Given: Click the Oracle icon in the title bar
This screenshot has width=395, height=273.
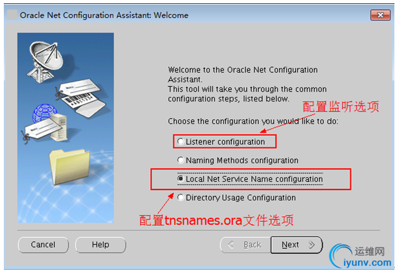Looking at the screenshot, I should pos(11,14).
